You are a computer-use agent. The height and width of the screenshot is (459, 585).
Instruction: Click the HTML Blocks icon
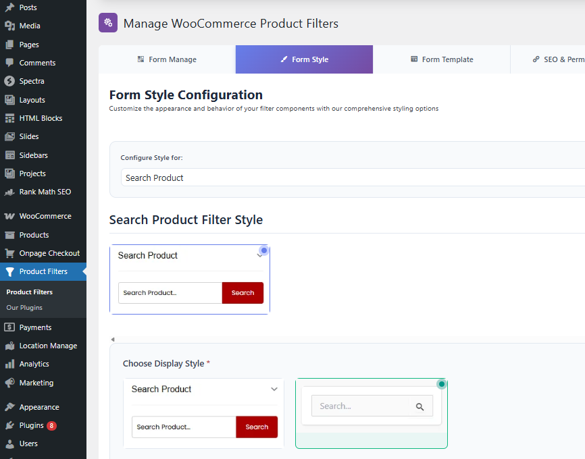click(9, 118)
